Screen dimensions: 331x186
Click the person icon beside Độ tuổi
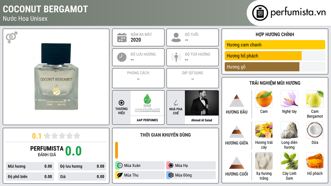click(176, 37)
